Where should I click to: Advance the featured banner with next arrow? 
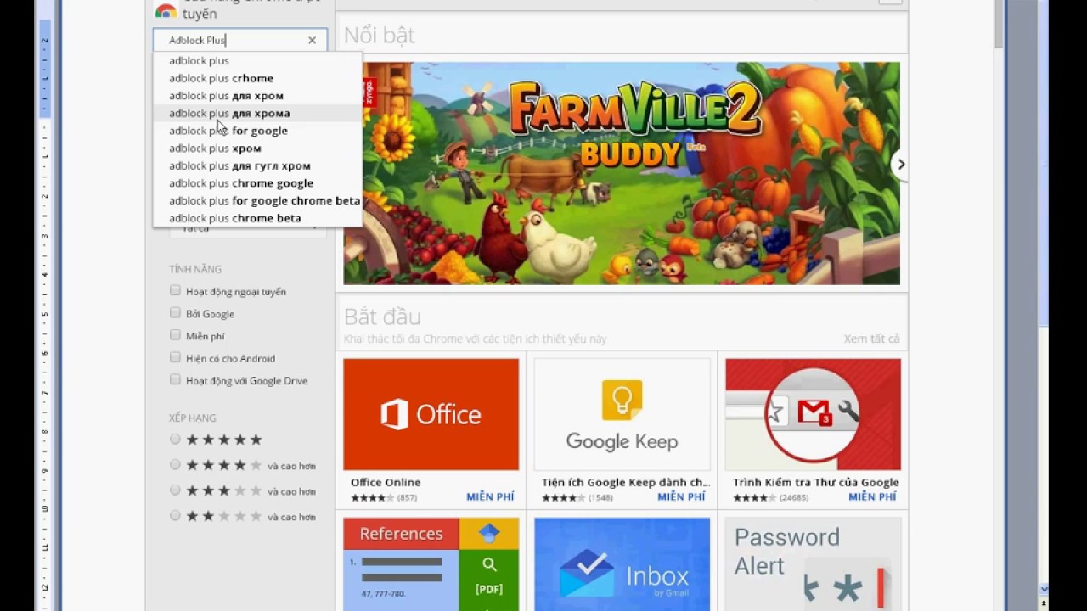900,165
